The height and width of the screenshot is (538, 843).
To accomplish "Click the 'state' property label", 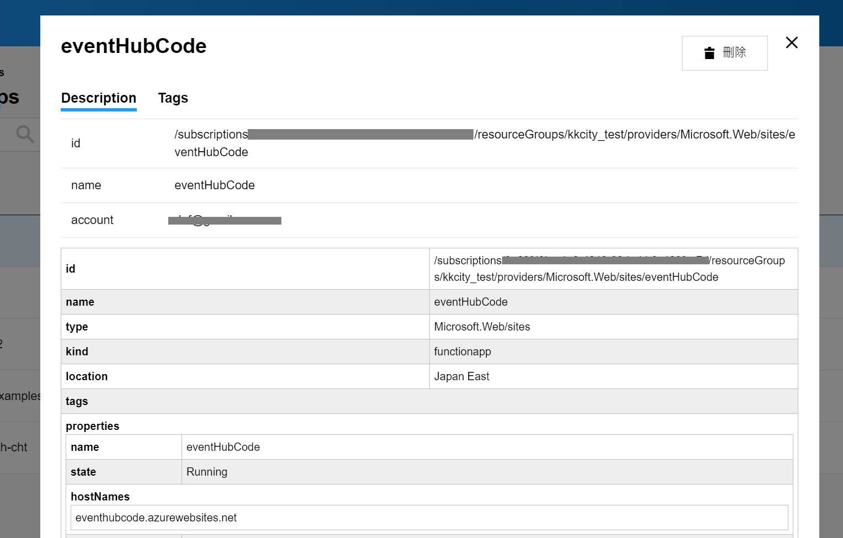I will [83, 472].
